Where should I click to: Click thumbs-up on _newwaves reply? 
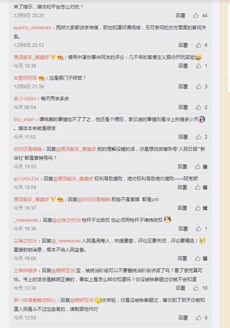199,229
